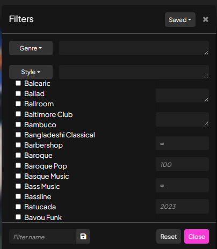Select the Bassline checkbox

pyautogui.click(x=18, y=196)
